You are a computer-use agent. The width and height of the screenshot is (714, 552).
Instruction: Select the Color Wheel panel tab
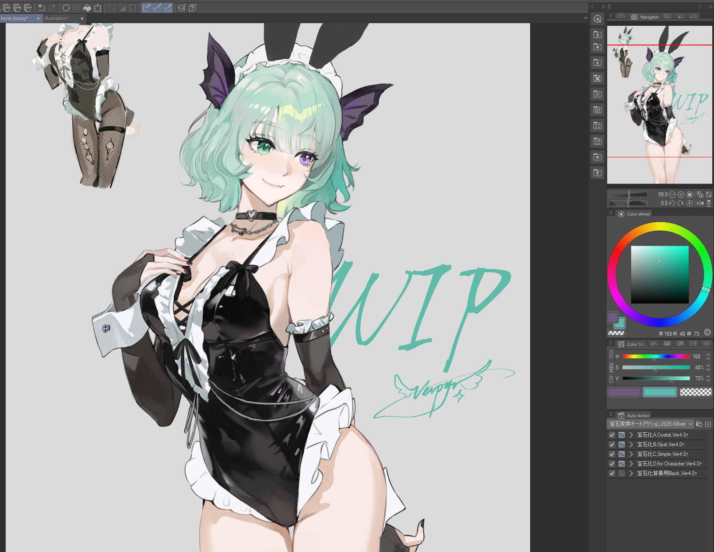(x=638, y=214)
